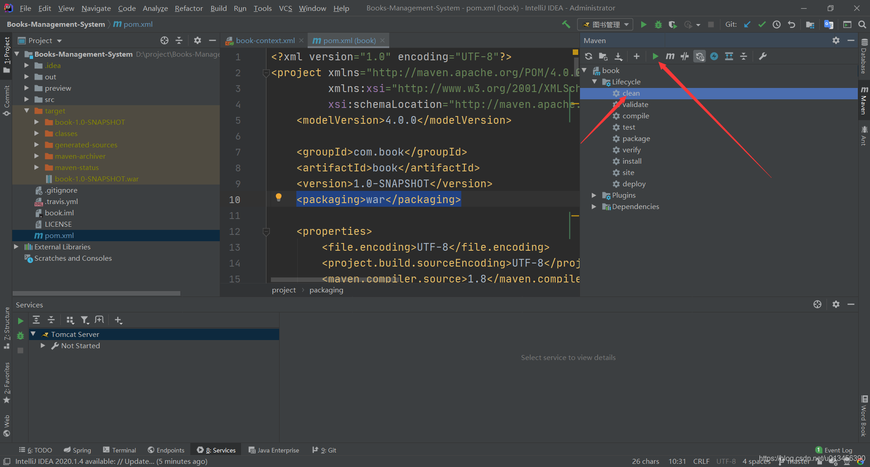Screen dimensions: 870x467
Task: Click CRLF line separator status
Action: point(701,461)
